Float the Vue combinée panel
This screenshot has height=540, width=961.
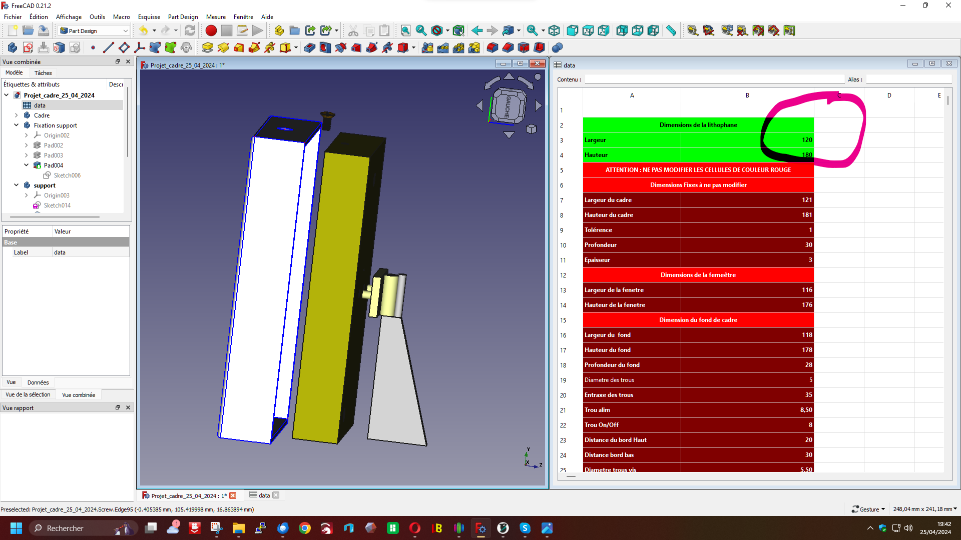[x=118, y=61]
